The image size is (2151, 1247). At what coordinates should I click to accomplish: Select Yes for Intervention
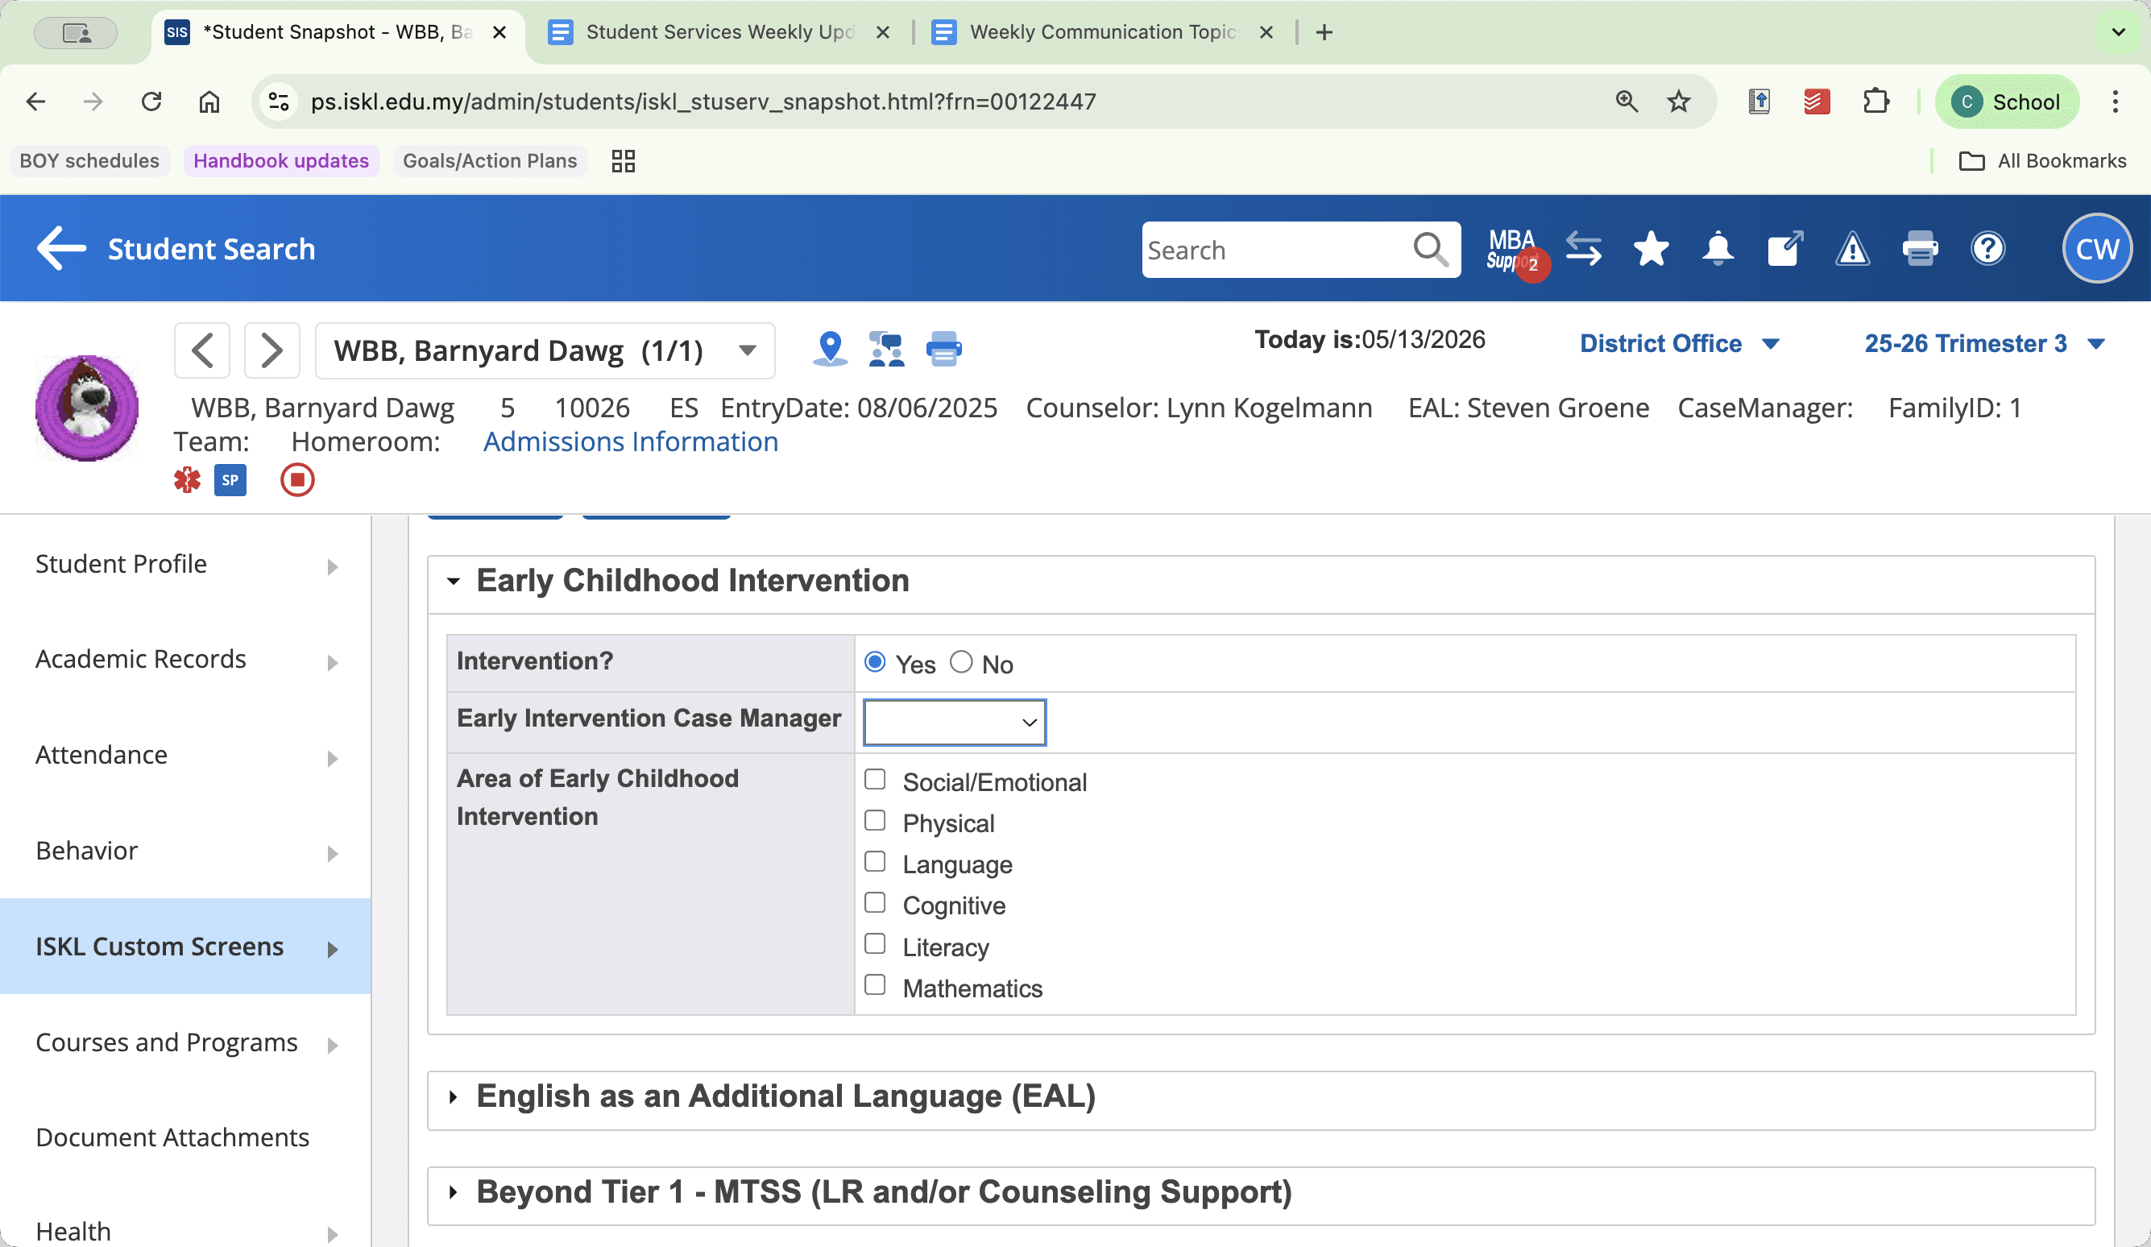tap(875, 662)
